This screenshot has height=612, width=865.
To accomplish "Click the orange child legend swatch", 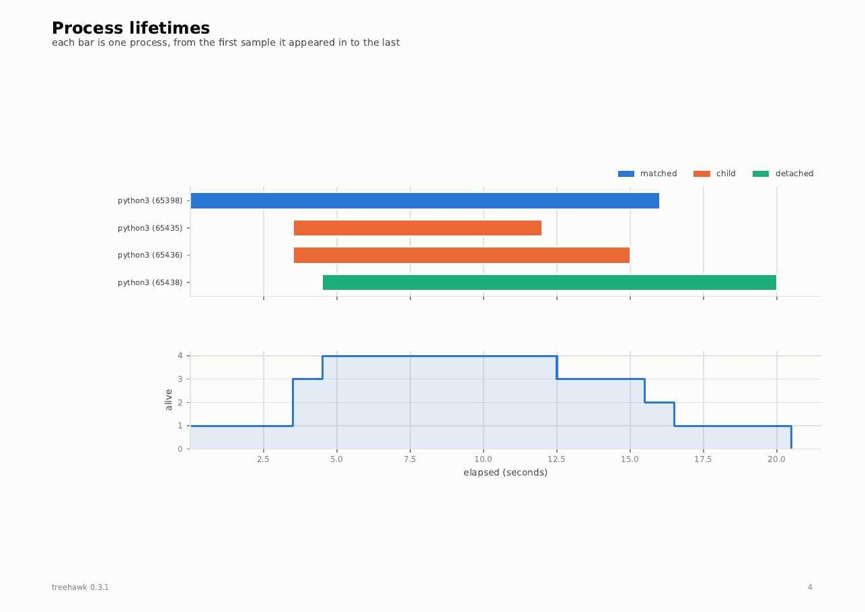I will (x=702, y=174).
